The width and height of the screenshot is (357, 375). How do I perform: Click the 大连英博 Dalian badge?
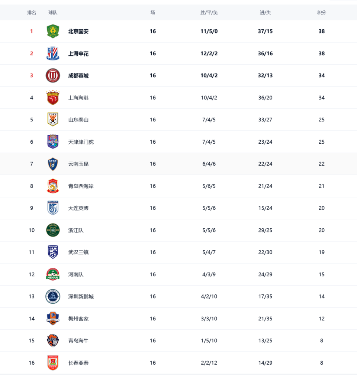pos(53,208)
